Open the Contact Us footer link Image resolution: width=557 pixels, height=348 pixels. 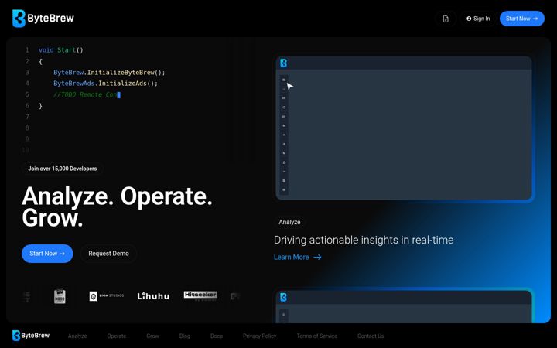coord(371,336)
